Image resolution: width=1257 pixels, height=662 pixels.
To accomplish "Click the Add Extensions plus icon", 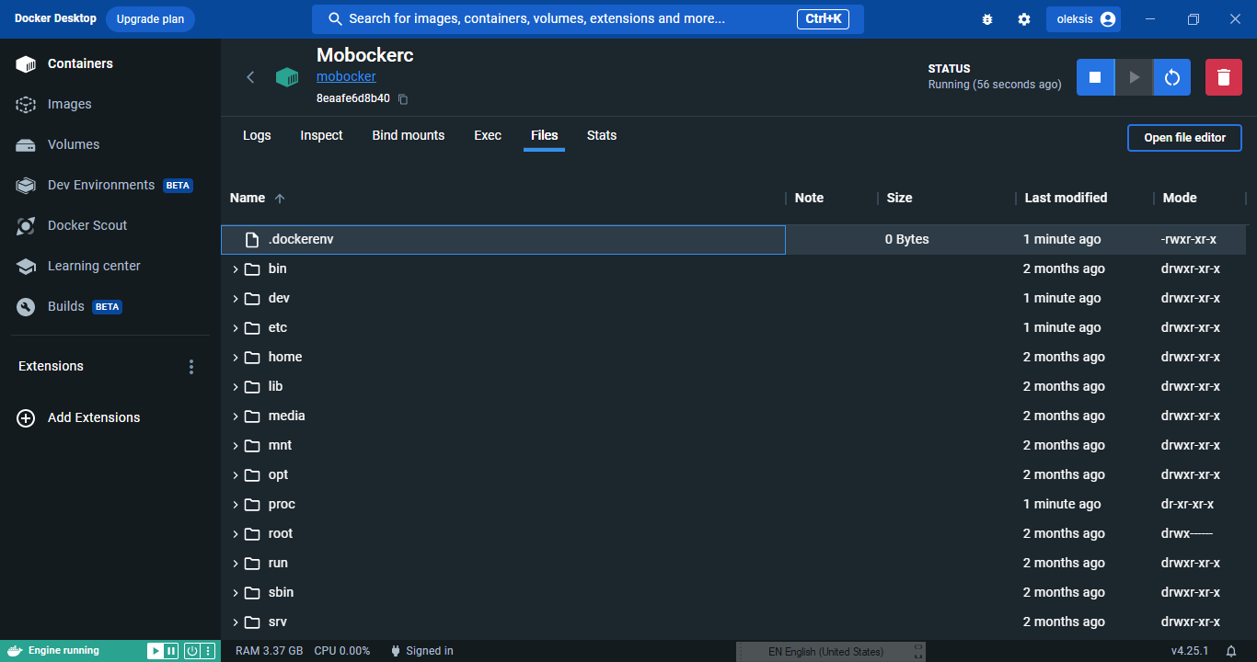I will click(x=26, y=417).
